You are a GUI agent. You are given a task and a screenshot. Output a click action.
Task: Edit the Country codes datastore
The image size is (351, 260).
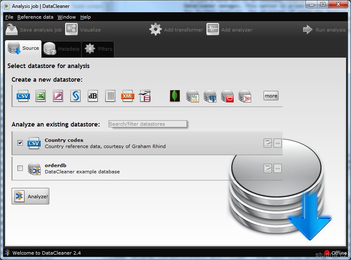268,143
